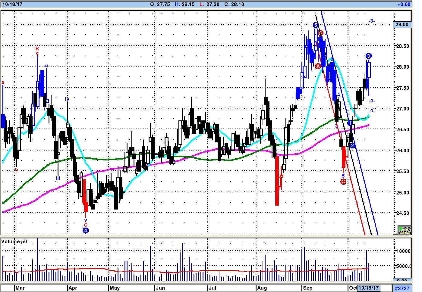Screen dimensions: 422x292
Task: Click the highlighted 29.00 price axis label
Action: tap(402, 25)
